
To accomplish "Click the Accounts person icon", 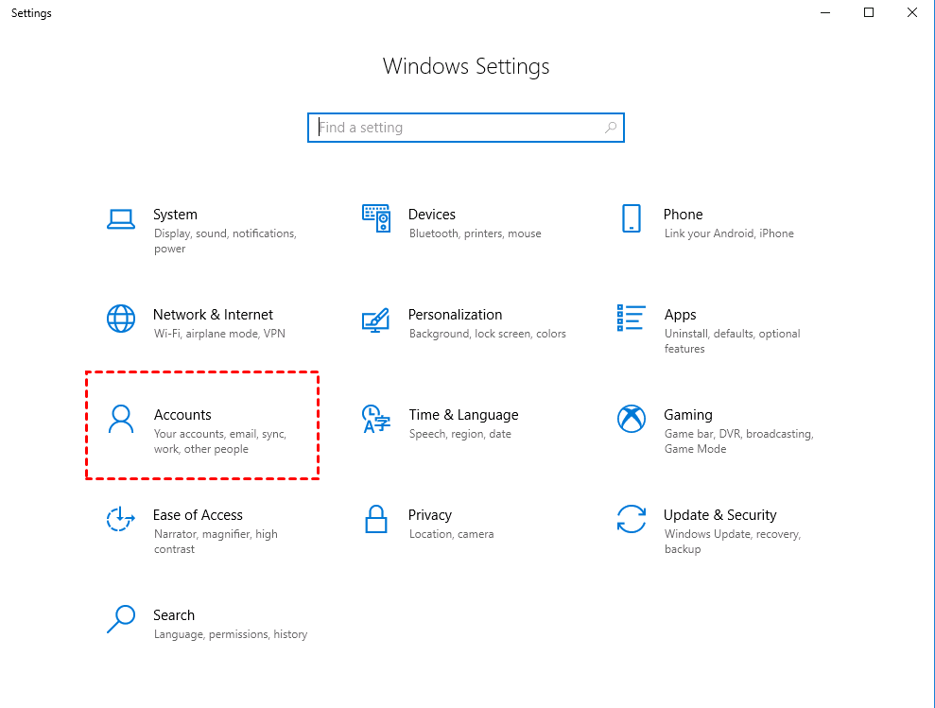I will pyautogui.click(x=121, y=419).
